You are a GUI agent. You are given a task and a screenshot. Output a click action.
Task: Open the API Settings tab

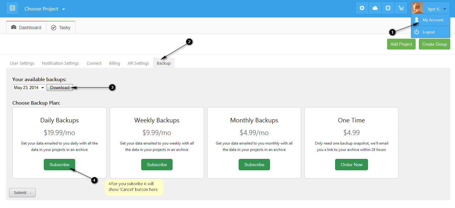(138, 63)
